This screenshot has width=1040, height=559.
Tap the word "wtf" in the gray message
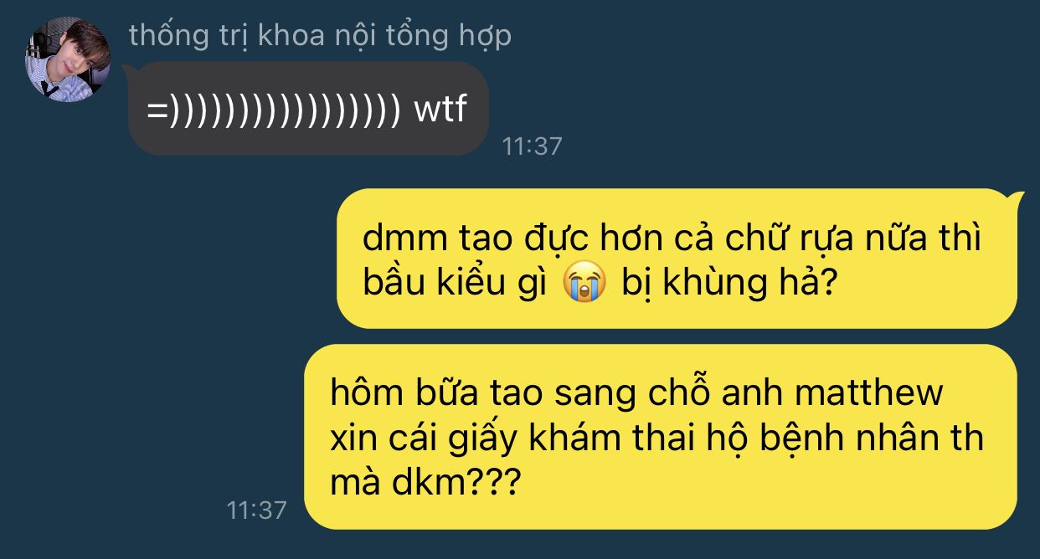(440, 110)
